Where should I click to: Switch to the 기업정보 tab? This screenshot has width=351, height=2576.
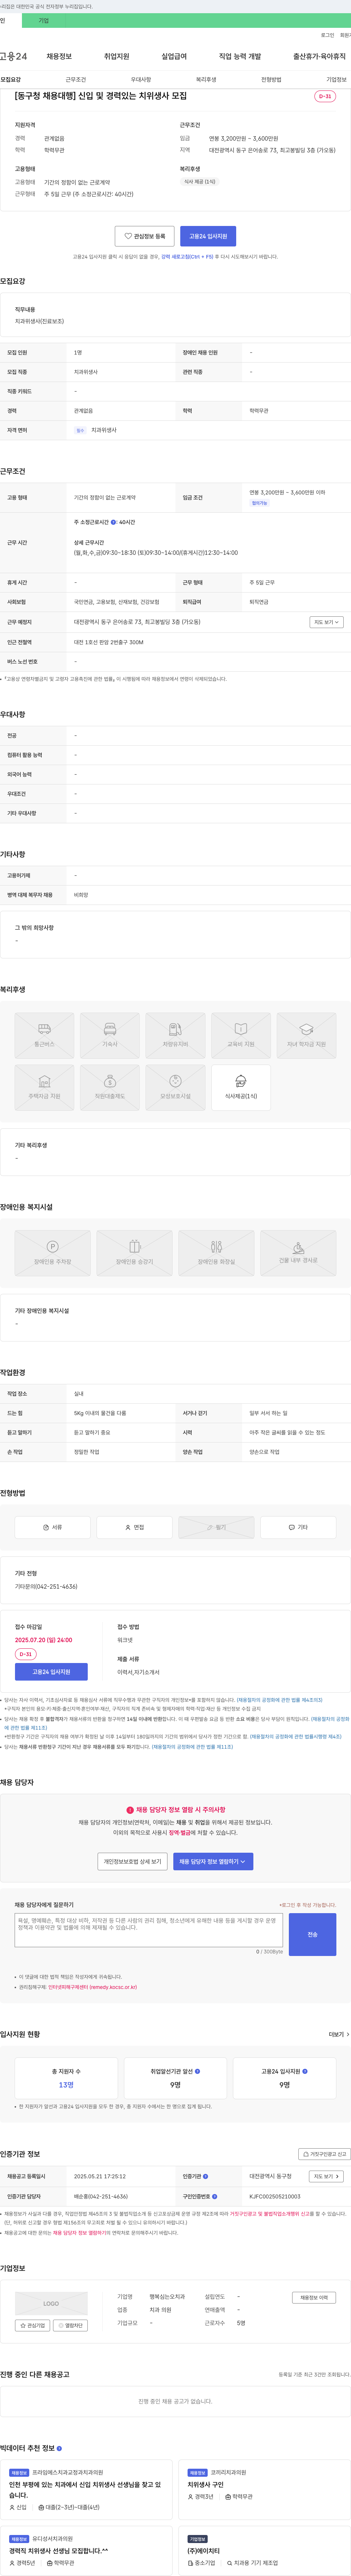click(337, 79)
